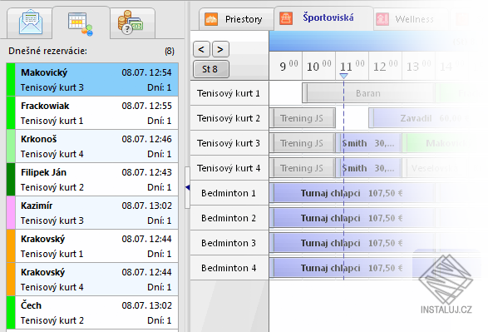Click the Tenisový kurt 1 row header
The image size is (488, 332).
point(229,93)
